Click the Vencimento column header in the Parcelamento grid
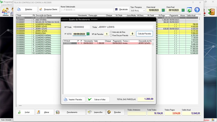 88,41
